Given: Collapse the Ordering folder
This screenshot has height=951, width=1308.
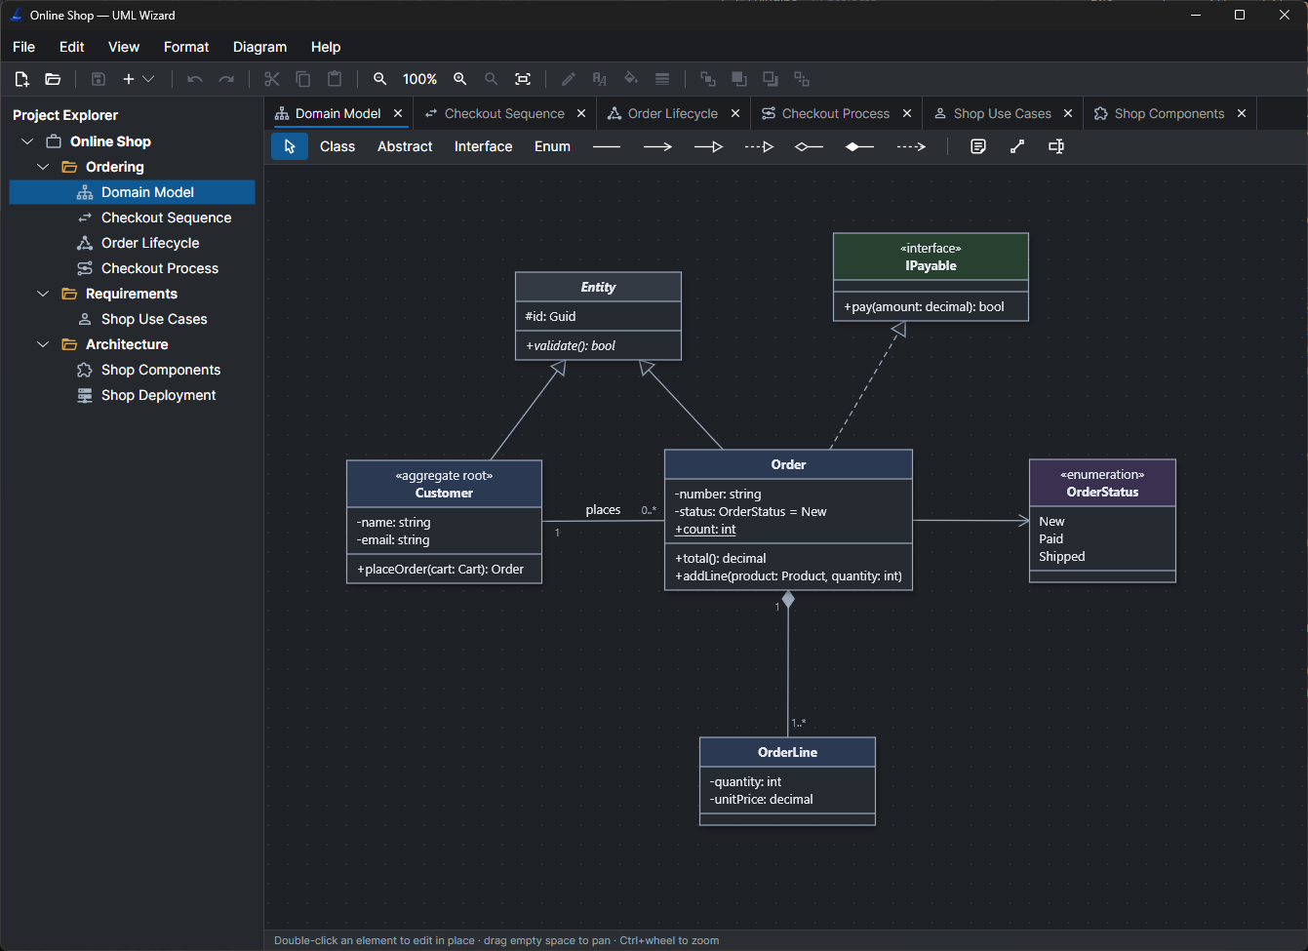Looking at the screenshot, I should (x=43, y=167).
